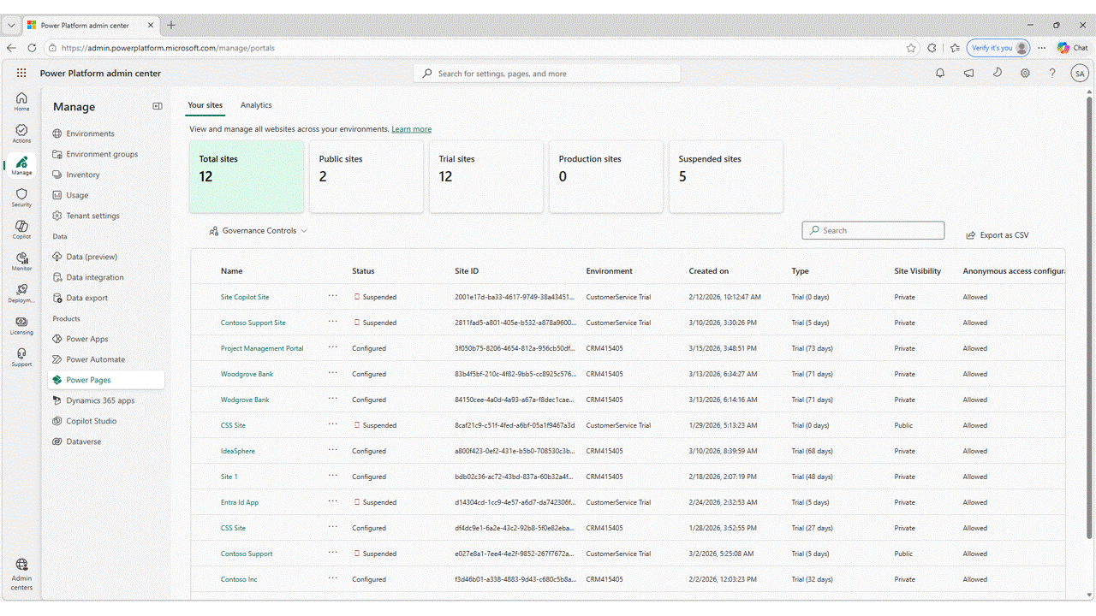Select the Suspended sites summary card

(x=725, y=176)
